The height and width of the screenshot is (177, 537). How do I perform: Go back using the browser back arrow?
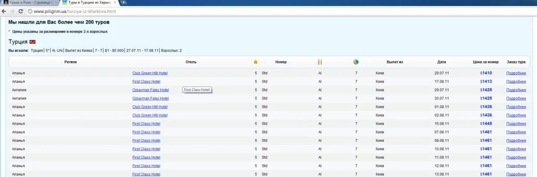pos(4,11)
